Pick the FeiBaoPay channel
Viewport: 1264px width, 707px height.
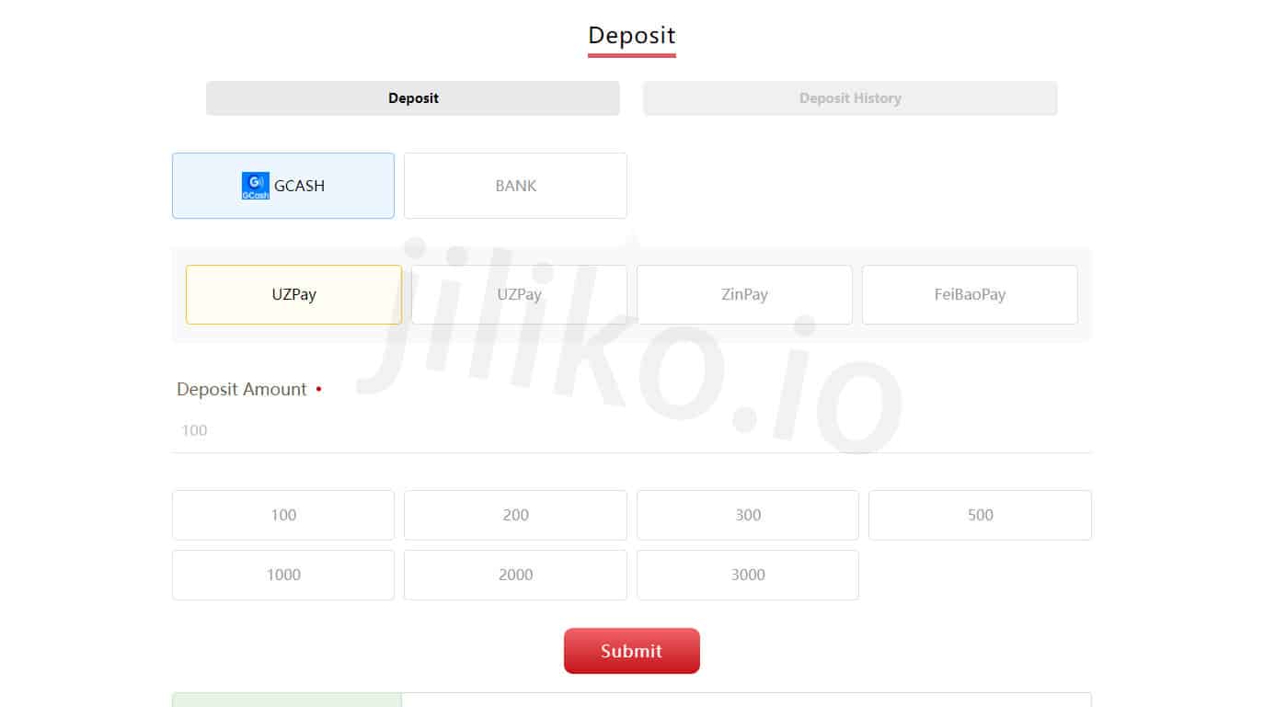click(x=970, y=294)
